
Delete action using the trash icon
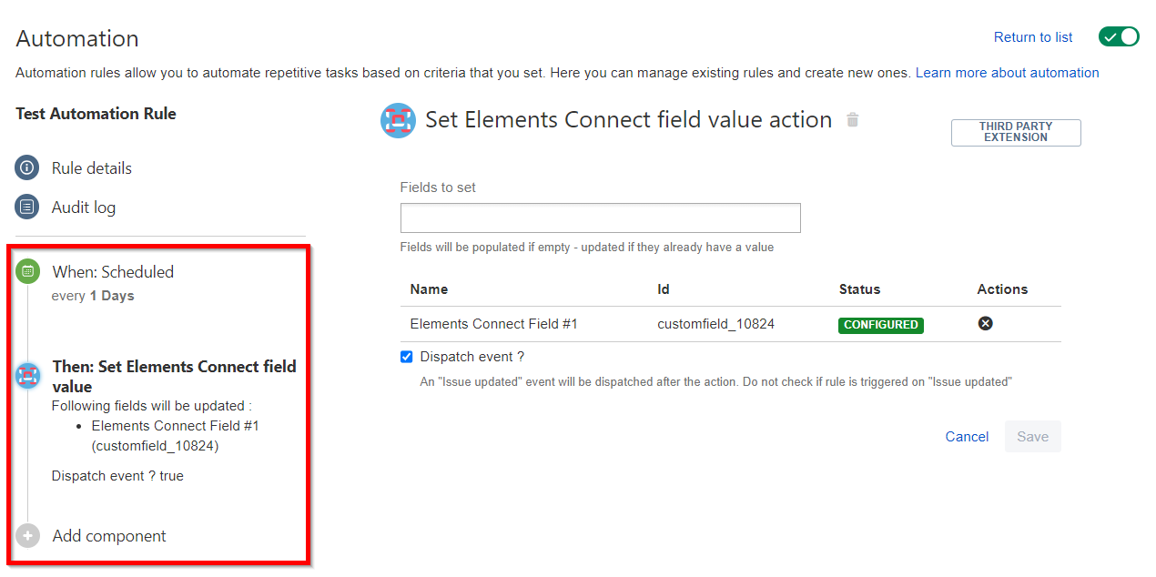click(x=852, y=120)
